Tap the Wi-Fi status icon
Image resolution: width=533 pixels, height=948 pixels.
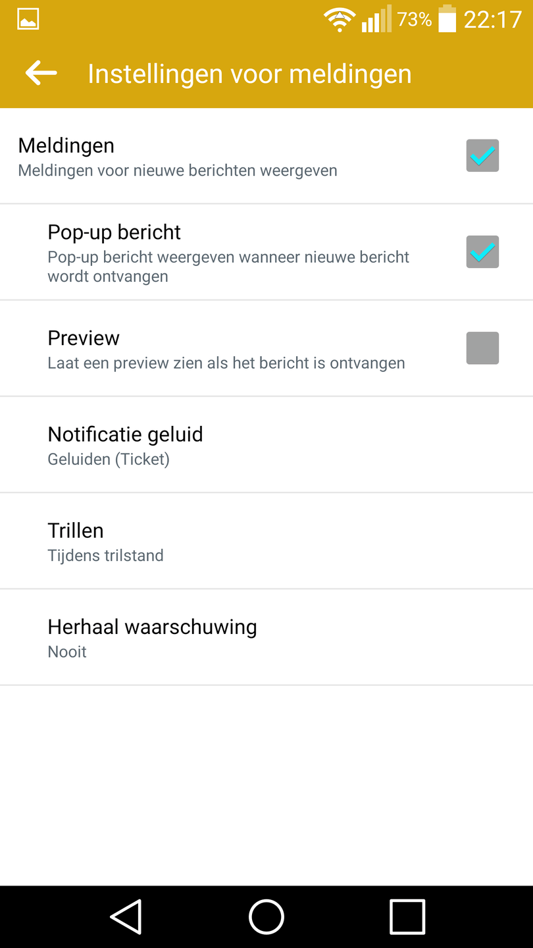[x=340, y=20]
